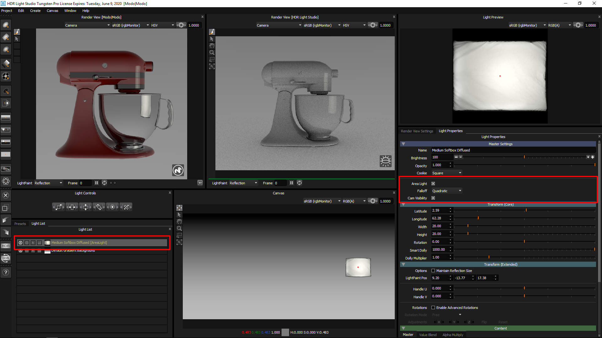602x338 pixels.
Task: Pause rendering in Modo render view
Action: [97, 183]
